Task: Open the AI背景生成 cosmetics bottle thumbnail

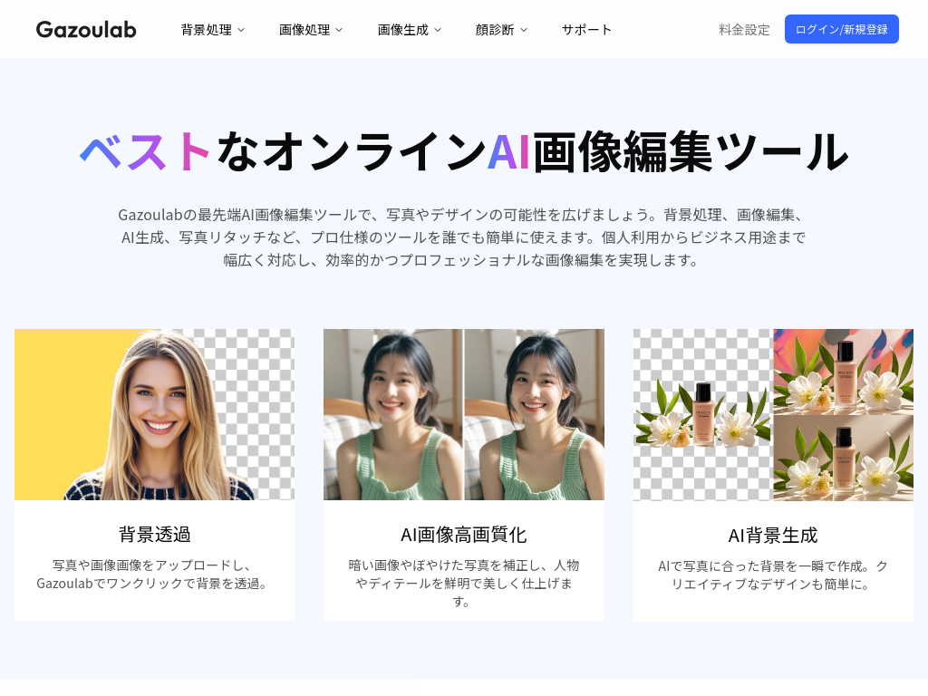Action: (773, 414)
